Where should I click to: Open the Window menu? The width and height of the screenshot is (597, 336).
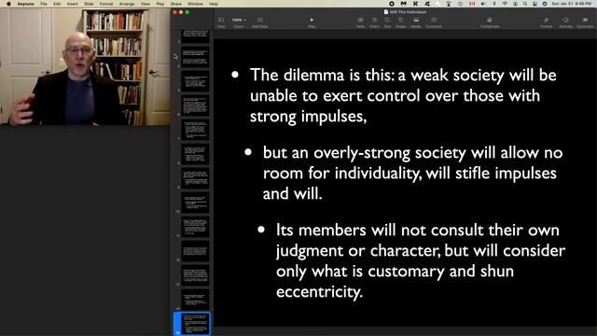195,4
